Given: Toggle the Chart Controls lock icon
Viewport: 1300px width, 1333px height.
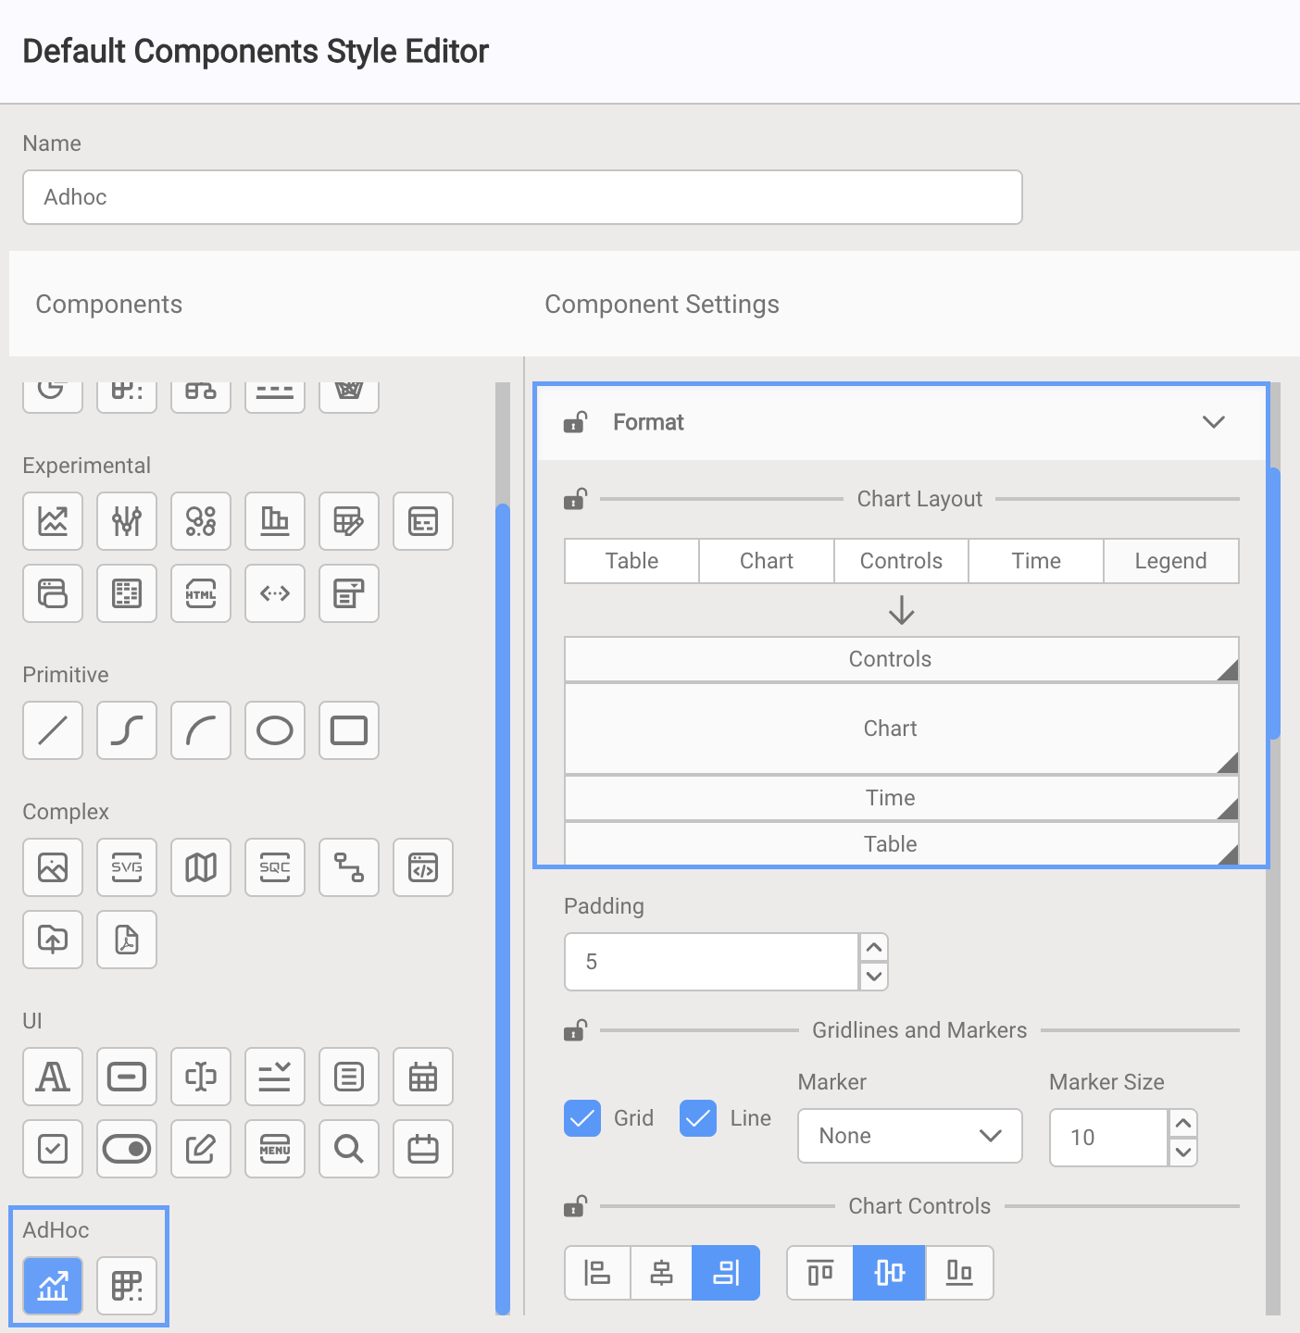Looking at the screenshot, I should pyautogui.click(x=575, y=1206).
